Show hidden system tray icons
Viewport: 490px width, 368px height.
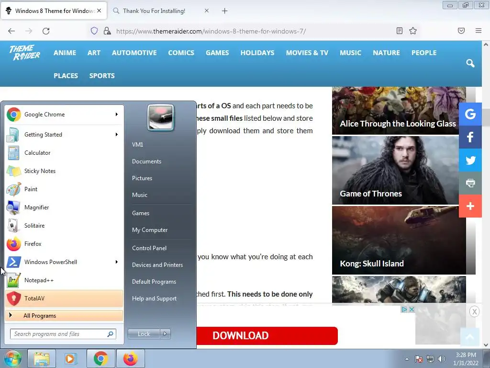(x=407, y=359)
